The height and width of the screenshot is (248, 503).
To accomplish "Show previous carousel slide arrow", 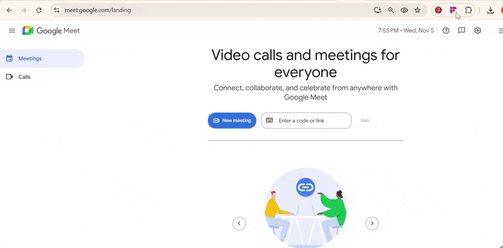I will (239, 223).
